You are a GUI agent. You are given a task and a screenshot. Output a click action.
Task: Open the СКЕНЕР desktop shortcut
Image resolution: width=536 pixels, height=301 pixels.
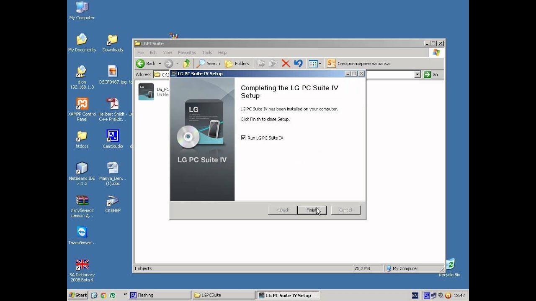(x=113, y=203)
